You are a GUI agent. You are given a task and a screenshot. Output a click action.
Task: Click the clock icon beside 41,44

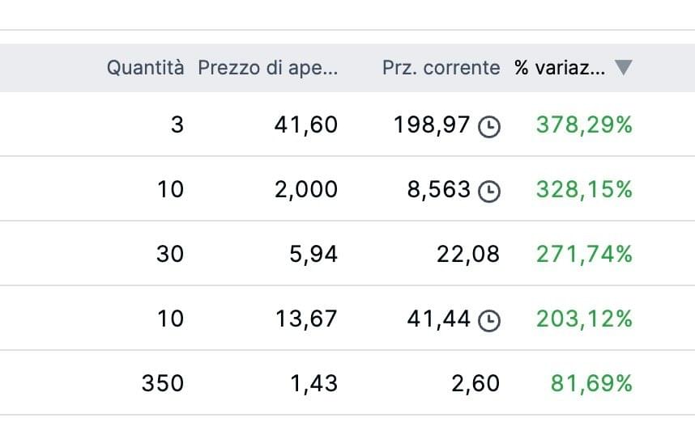click(489, 320)
